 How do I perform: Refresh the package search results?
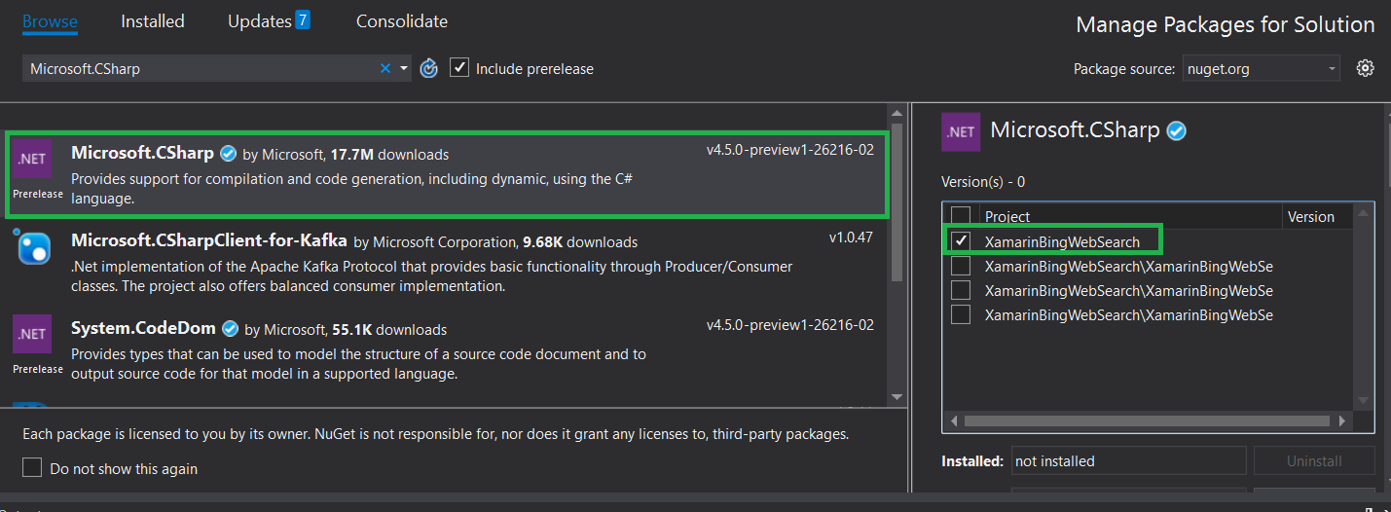pyautogui.click(x=429, y=68)
